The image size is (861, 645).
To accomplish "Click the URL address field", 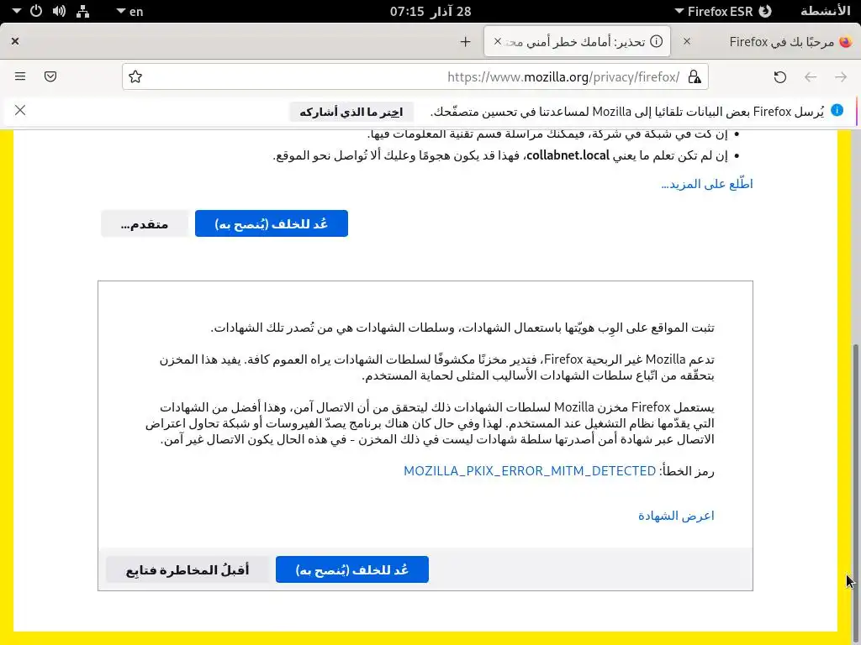I will (415, 76).
